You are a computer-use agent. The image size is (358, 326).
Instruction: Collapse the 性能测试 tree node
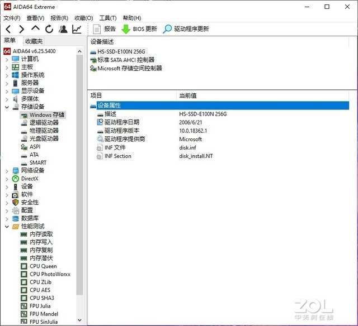coord(7,227)
